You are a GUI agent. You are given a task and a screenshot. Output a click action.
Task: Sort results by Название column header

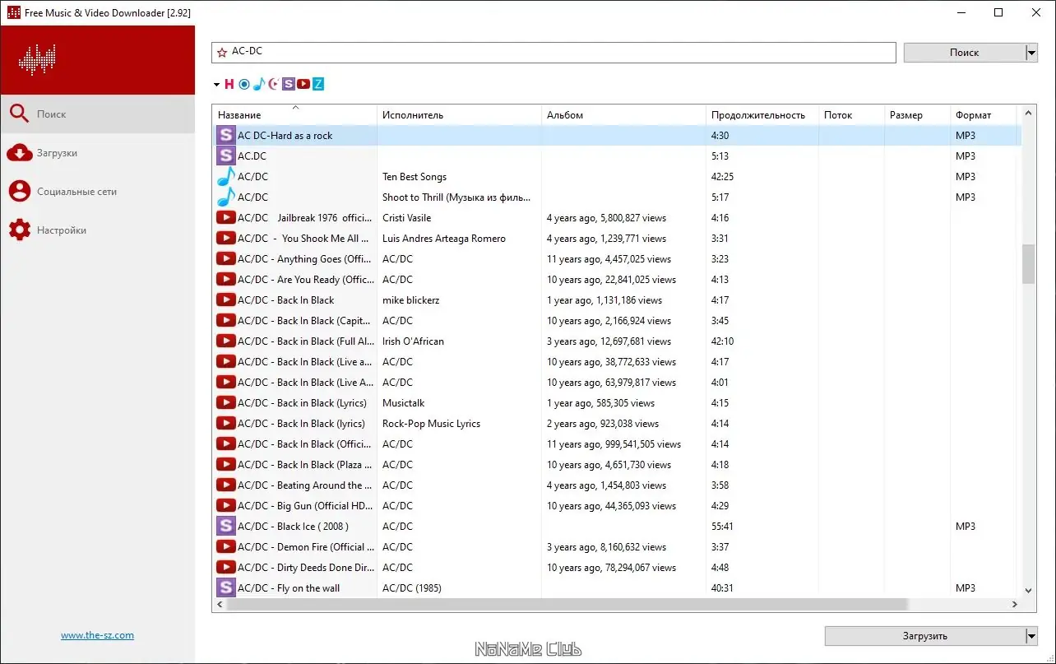coord(294,114)
